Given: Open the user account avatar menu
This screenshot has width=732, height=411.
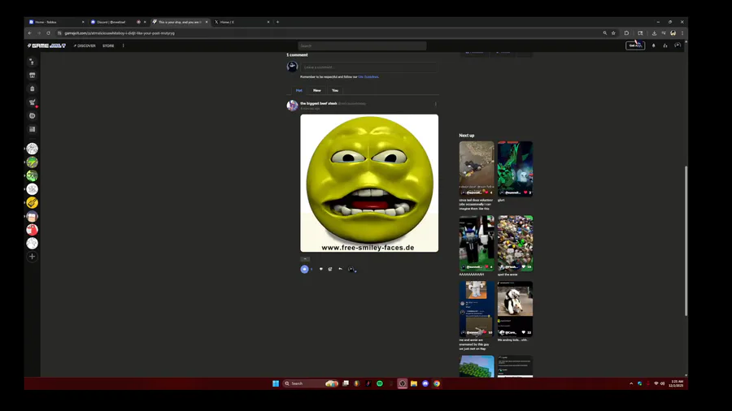Looking at the screenshot, I should [x=678, y=45].
